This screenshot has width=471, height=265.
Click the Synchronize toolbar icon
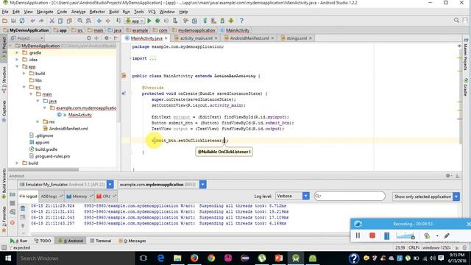point(22,21)
